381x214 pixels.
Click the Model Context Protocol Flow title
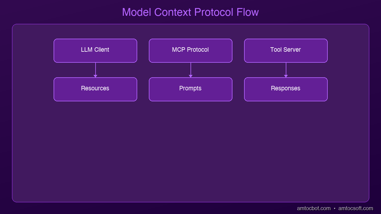click(x=190, y=12)
